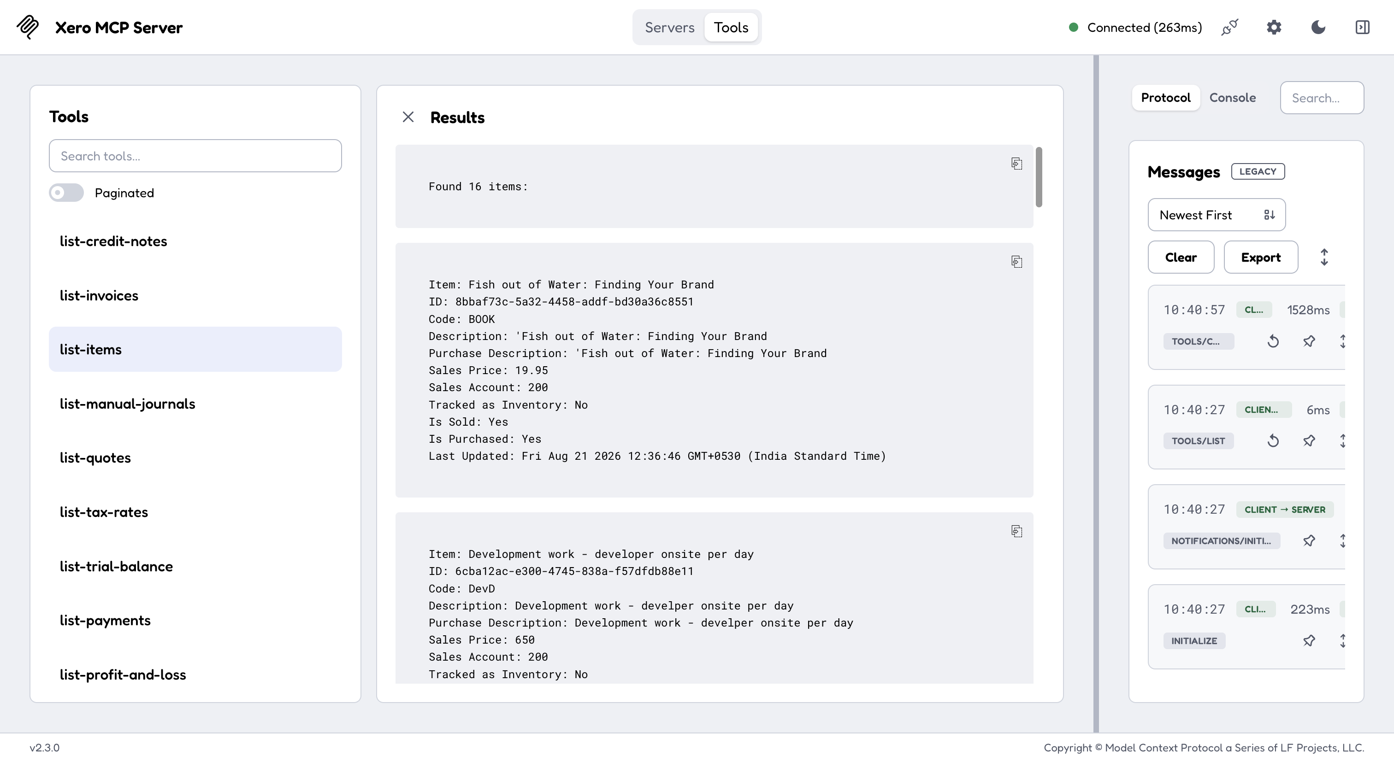This screenshot has height=762, width=1394.
Task: Copy the 'Found 16 items' result block
Action: coord(1017,164)
